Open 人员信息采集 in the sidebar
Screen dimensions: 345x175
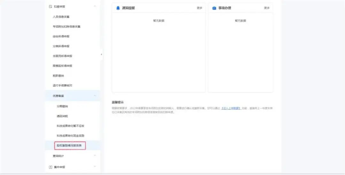click(x=61, y=17)
